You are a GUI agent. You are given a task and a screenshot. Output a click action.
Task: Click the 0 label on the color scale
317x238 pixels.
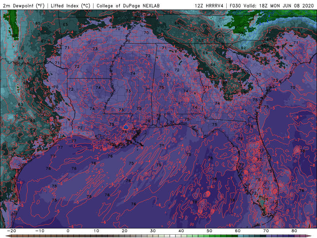point(68,231)
